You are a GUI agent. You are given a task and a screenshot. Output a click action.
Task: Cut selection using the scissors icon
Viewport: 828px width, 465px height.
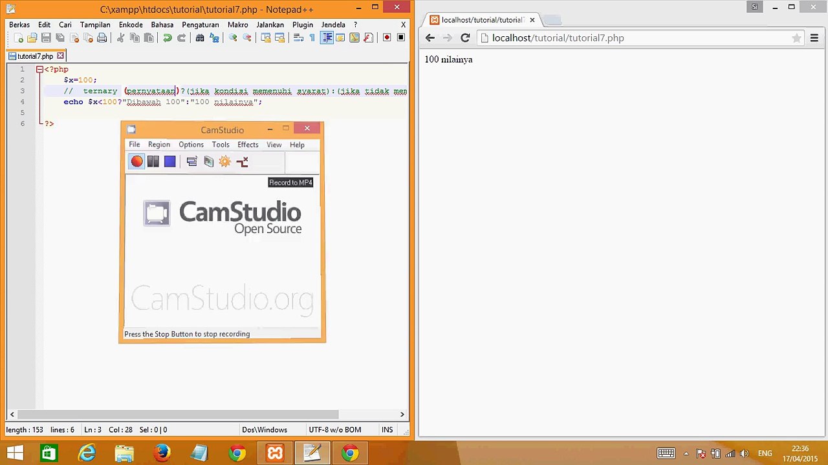coord(120,38)
